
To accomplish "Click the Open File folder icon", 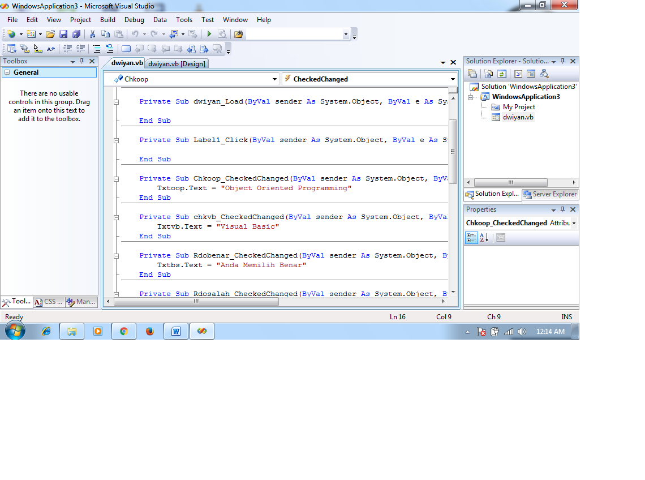I will [50, 34].
